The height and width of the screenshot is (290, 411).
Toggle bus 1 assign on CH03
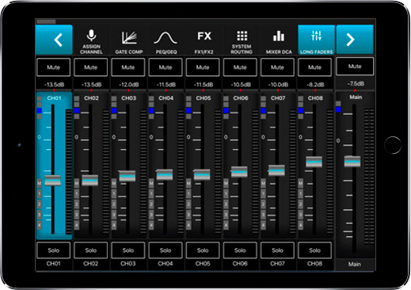[x=114, y=194]
